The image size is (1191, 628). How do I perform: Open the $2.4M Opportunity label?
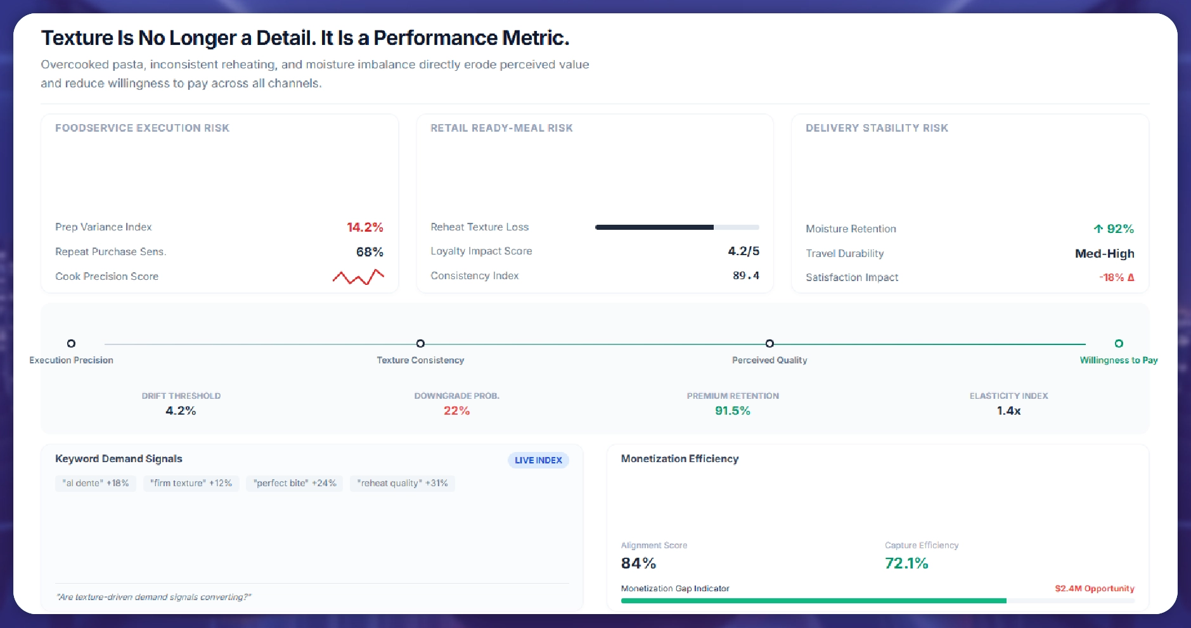pyautogui.click(x=1094, y=588)
